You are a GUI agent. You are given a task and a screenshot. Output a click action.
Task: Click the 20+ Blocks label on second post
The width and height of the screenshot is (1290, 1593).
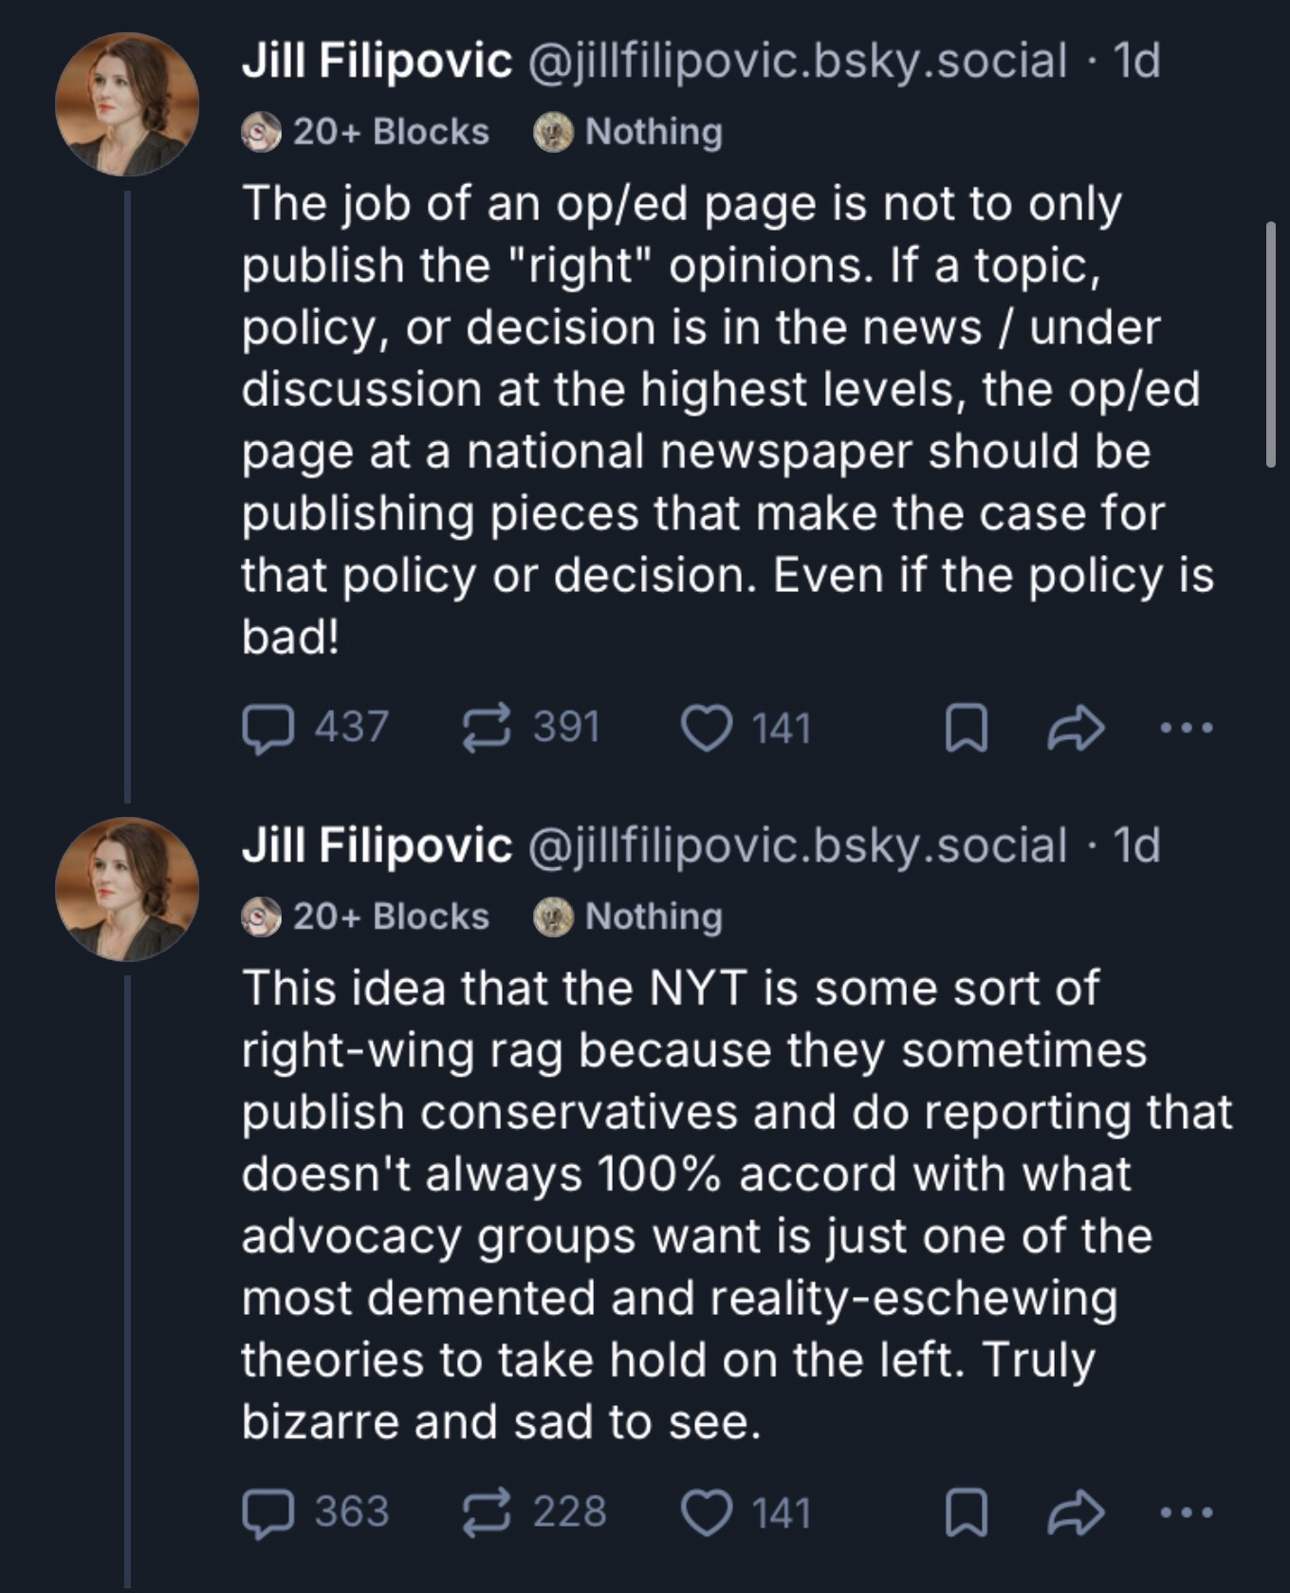click(x=366, y=917)
